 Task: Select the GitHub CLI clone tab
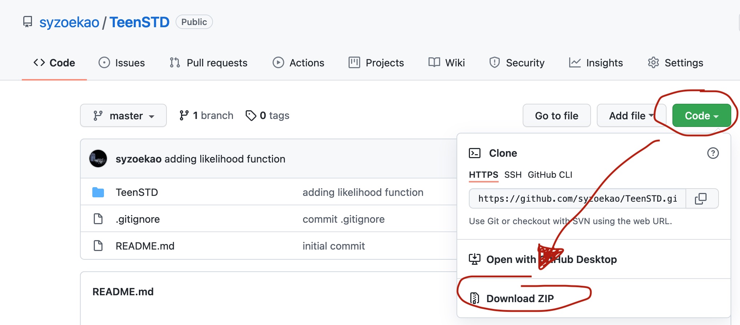[x=550, y=175]
